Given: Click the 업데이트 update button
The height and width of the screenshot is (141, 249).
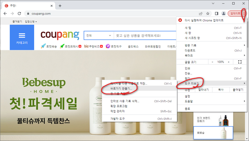Looking at the screenshot, I should coord(235,13).
